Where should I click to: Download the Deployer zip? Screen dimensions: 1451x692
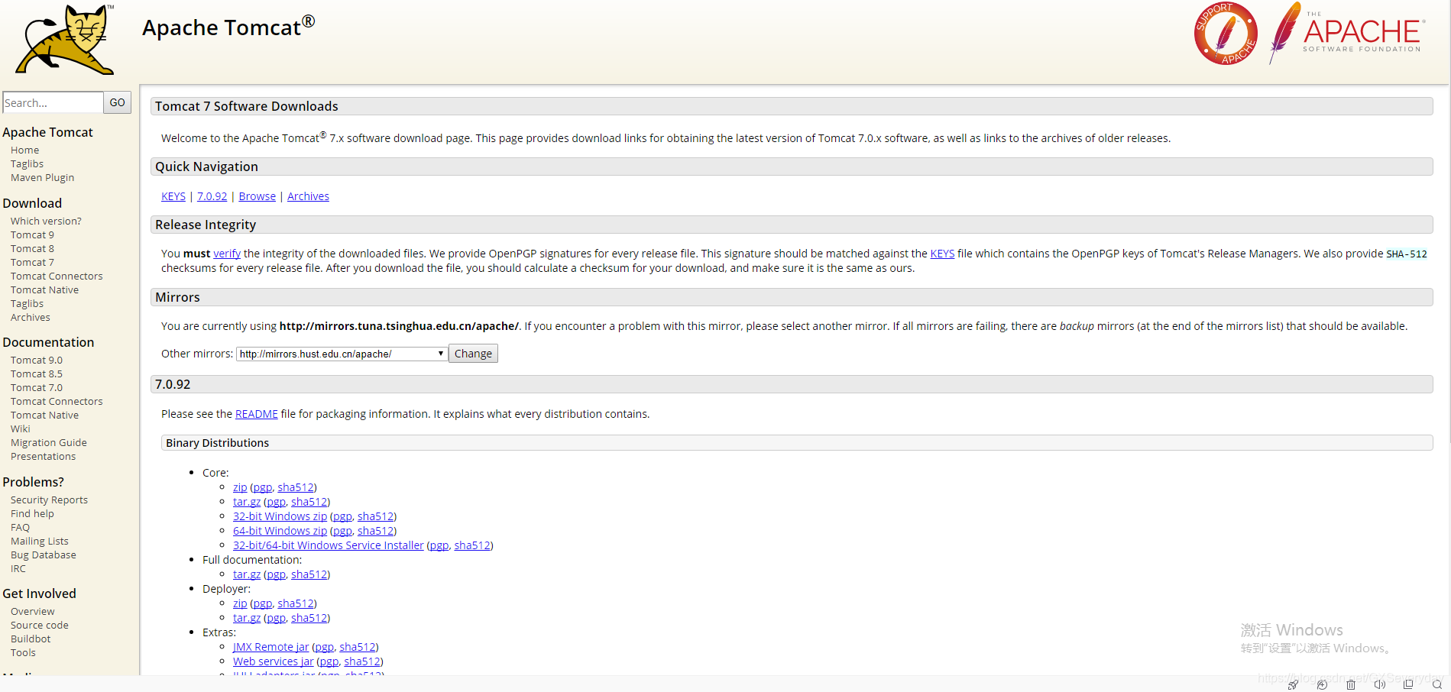coord(240,603)
